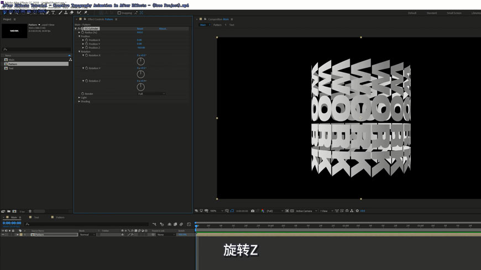Select Small Screen workspace
This screenshot has height=270, width=481.
pyautogui.click(x=454, y=13)
